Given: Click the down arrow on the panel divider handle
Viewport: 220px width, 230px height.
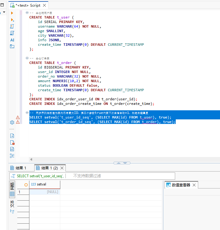Looking at the screenshot, I should point(125,163).
